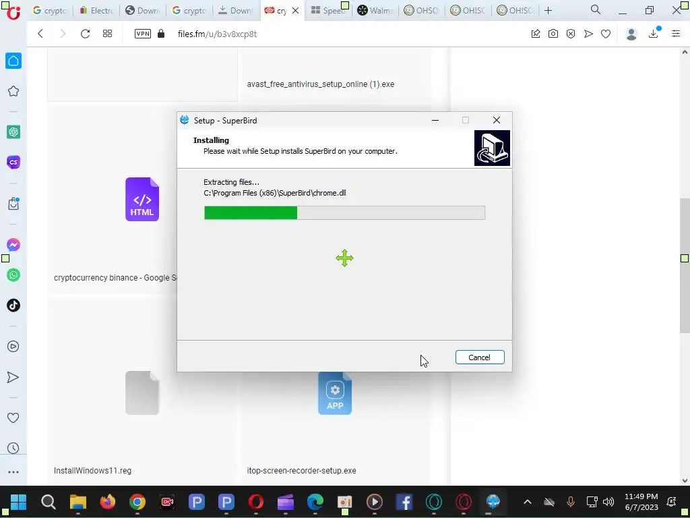Launch Firefox from the taskbar
Image resolution: width=690 pixels, height=518 pixels.
[x=107, y=502]
